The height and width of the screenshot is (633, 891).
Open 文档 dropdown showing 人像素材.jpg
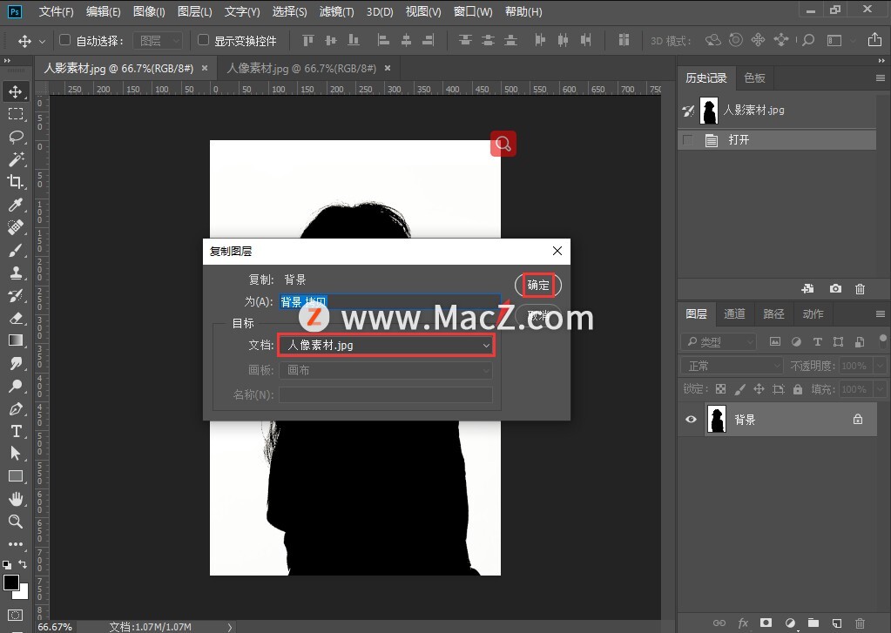click(387, 345)
